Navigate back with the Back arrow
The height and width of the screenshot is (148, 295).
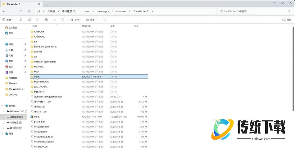coord(4,11)
